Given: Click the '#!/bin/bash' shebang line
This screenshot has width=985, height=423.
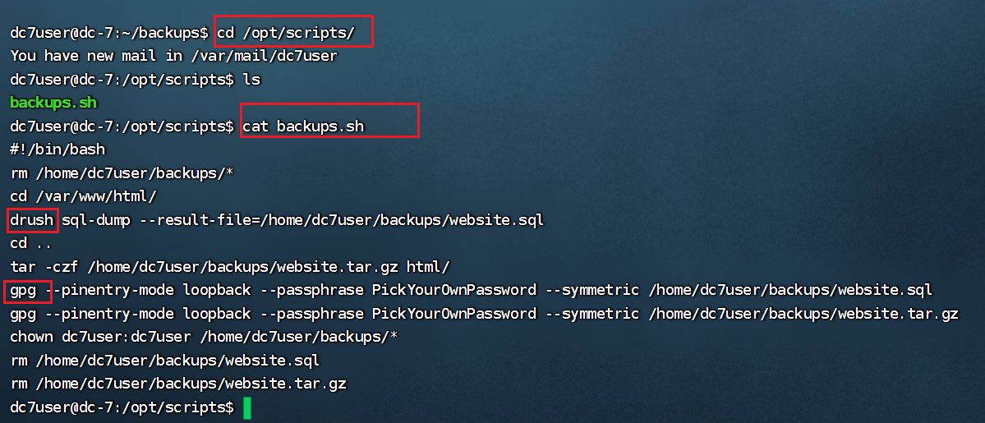Looking at the screenshot, I should [58, 149].
